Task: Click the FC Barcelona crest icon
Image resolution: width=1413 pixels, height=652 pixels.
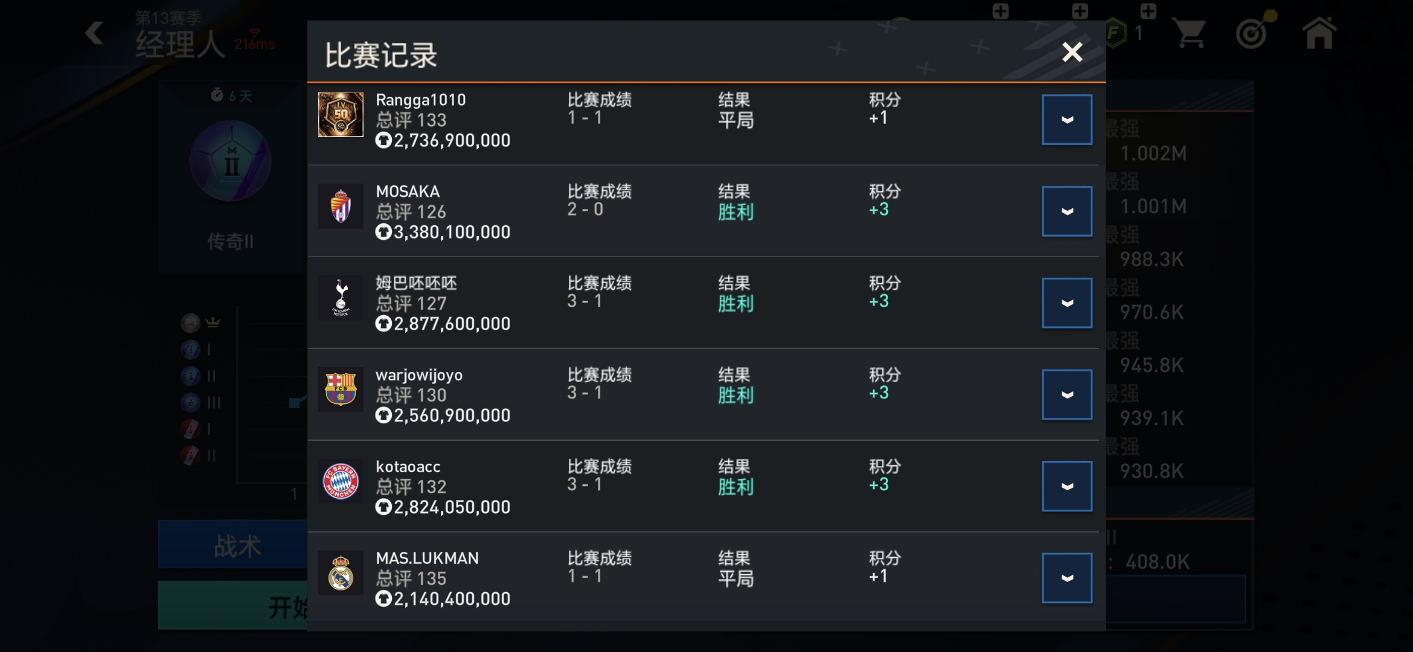Action: click(x=341, y=389)
